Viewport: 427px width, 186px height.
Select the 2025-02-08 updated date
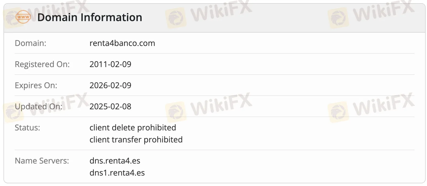[x=110, y=106]
